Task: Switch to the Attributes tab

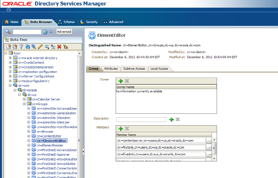Action: pyautogui.click(x=111, y=69)
